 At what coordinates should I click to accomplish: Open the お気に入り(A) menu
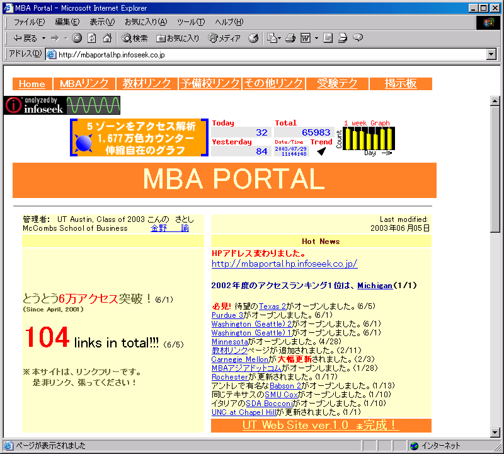pos(146,22)
